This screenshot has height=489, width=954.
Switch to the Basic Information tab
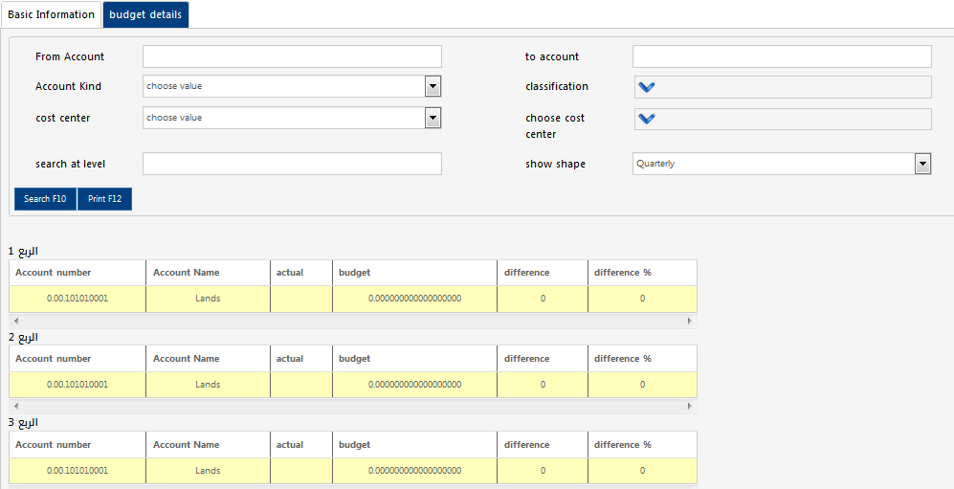coord(51,14)
